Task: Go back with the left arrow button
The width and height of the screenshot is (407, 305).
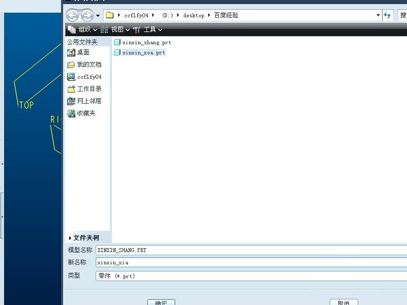Action: (x=72, y=15)
